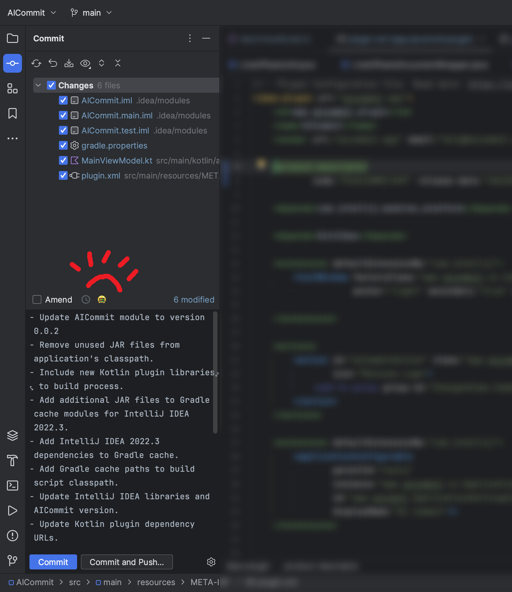Click the Rollback changes icon
Image resolution: width=512 pixels, height=592 pixels.
pos(53,63)
